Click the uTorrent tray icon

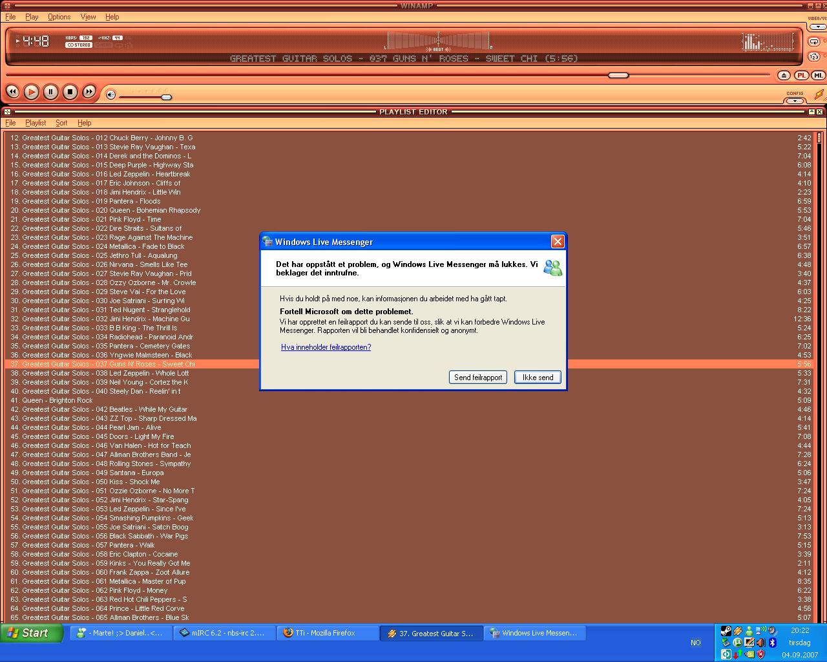pyautogui.click(x=738, y=643)
